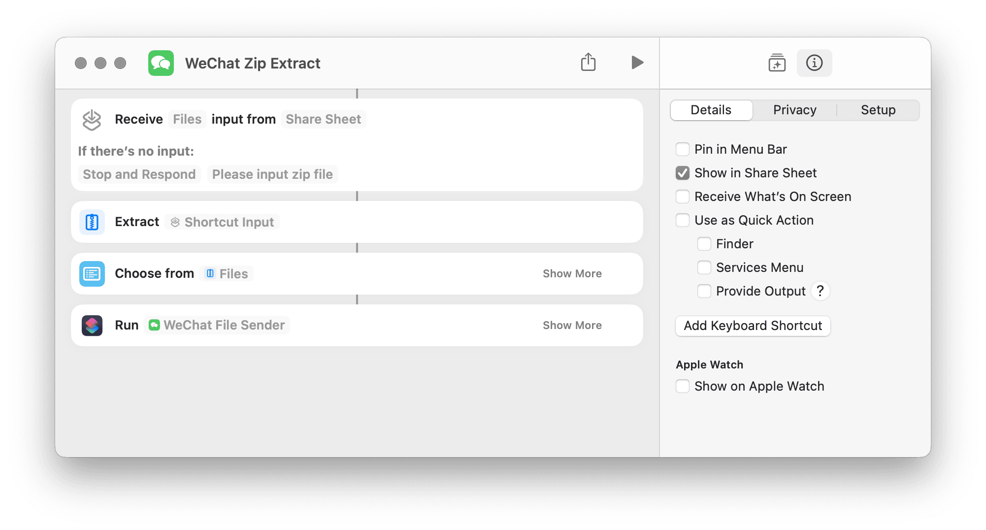Open the Share Sheet source selector
986x530 pixels.
pyautogui.click(x=324, y=119)
